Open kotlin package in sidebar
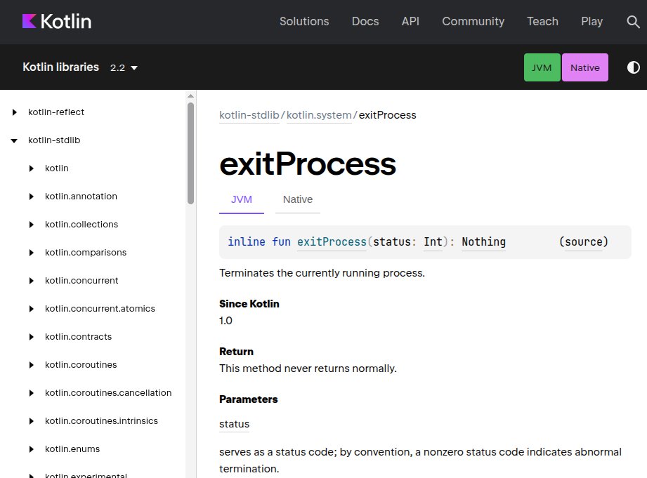 click(56, 168)
